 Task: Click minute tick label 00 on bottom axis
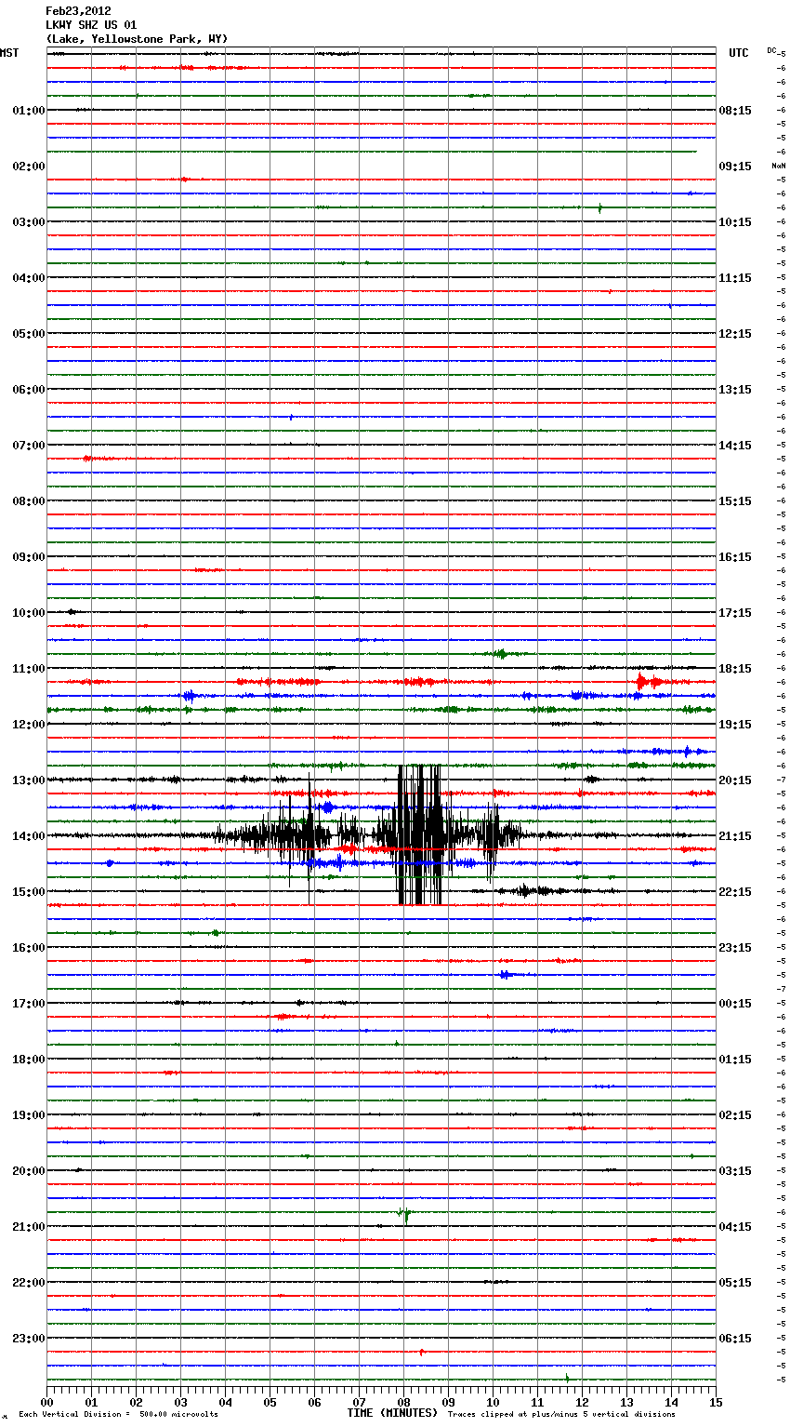coord(46,1402)
